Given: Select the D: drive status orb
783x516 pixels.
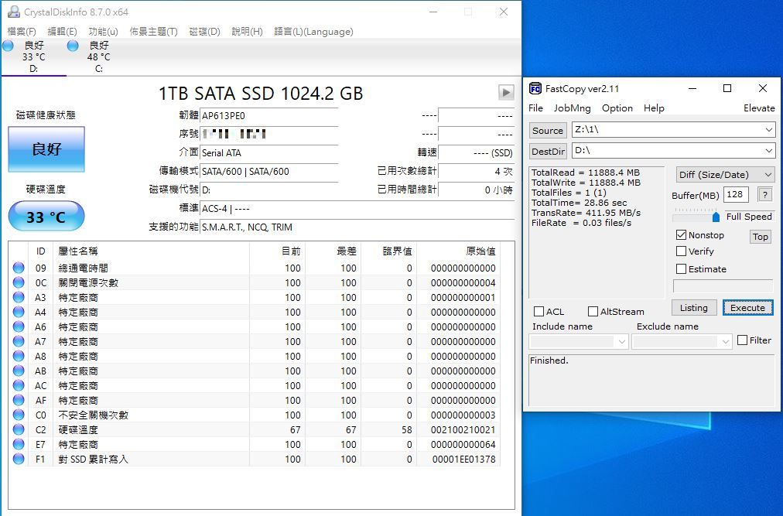Looking at the screenshot, I should click(8, 46).
